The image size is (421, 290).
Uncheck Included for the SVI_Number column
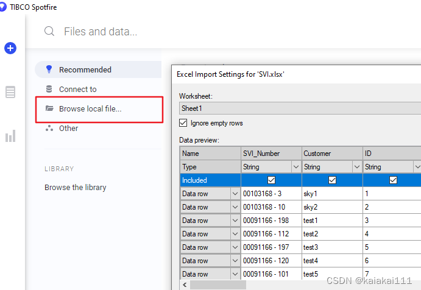tap(272, 180)
